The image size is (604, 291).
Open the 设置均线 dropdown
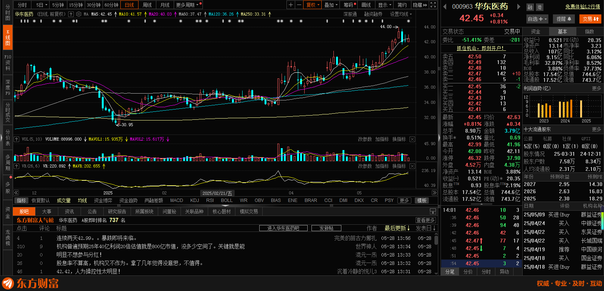click(401, 14)
